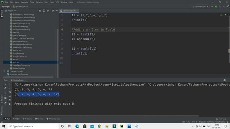Toggle tool window bars icon bottom-left corner

click(2, 122)
